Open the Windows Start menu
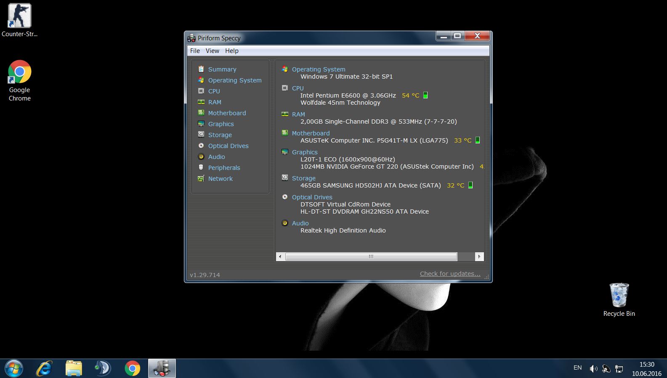 (x=13, y=368)
